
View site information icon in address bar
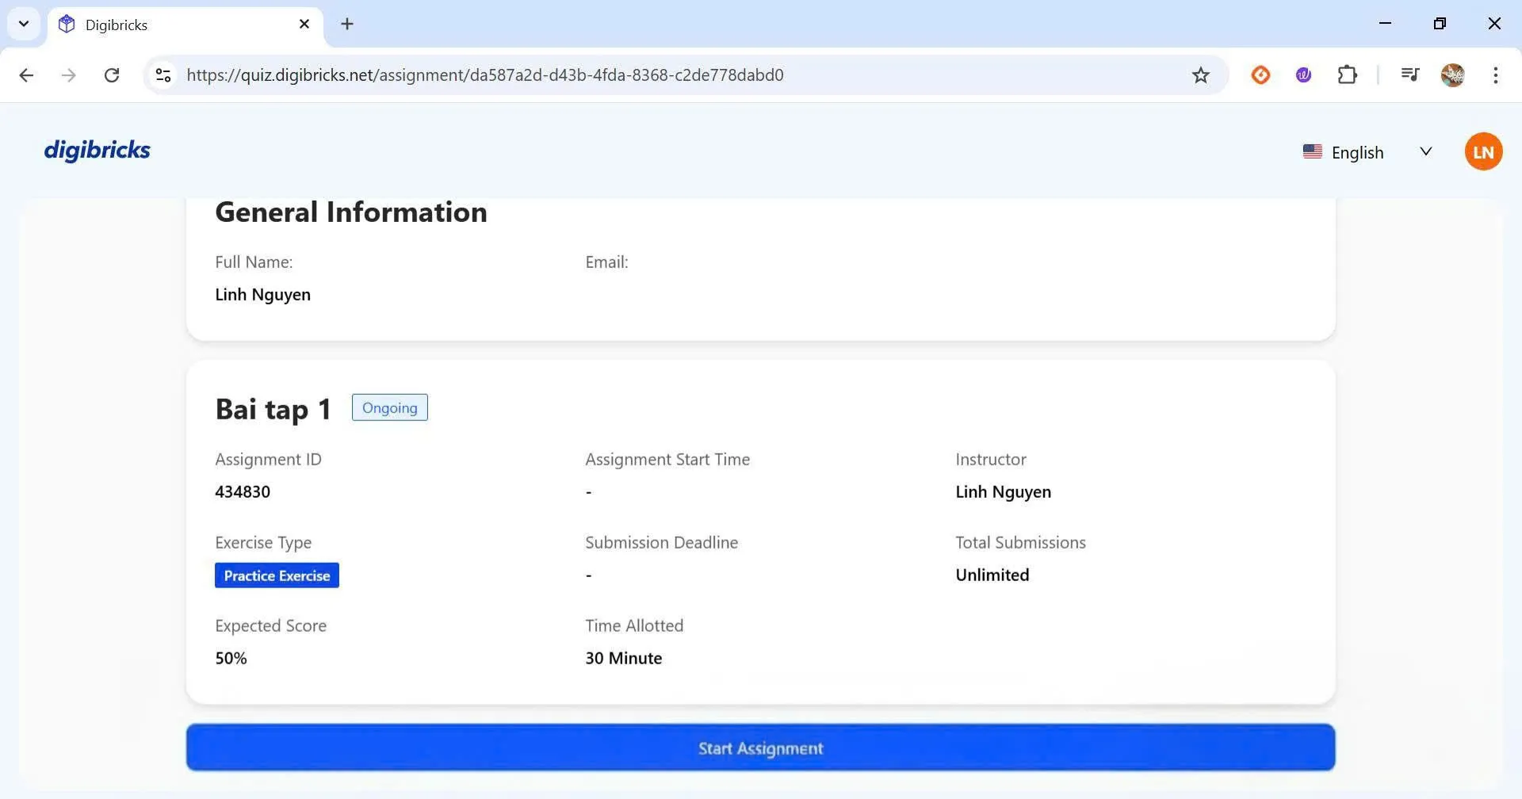pyautogui.click(x=163, y=75)
